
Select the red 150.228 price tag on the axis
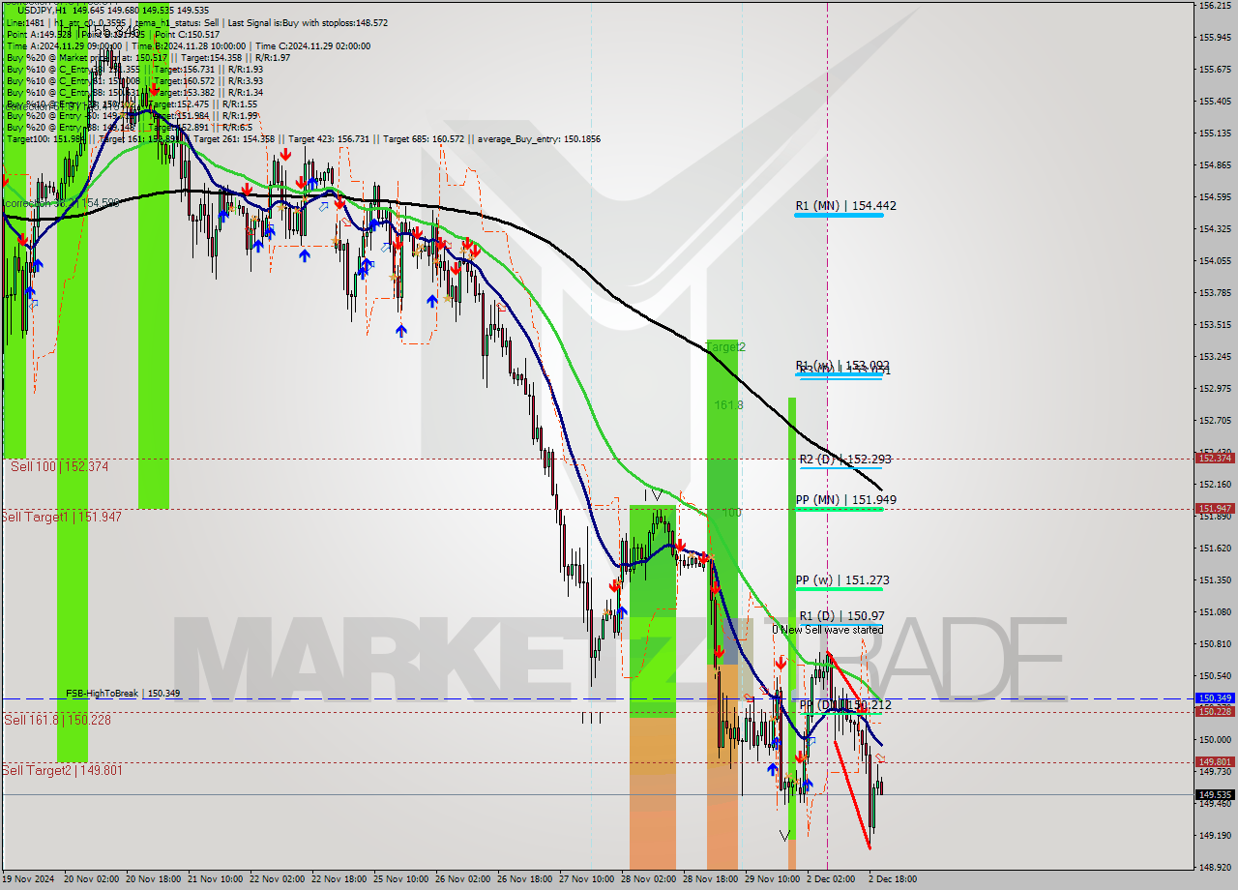click(1214, 711)
